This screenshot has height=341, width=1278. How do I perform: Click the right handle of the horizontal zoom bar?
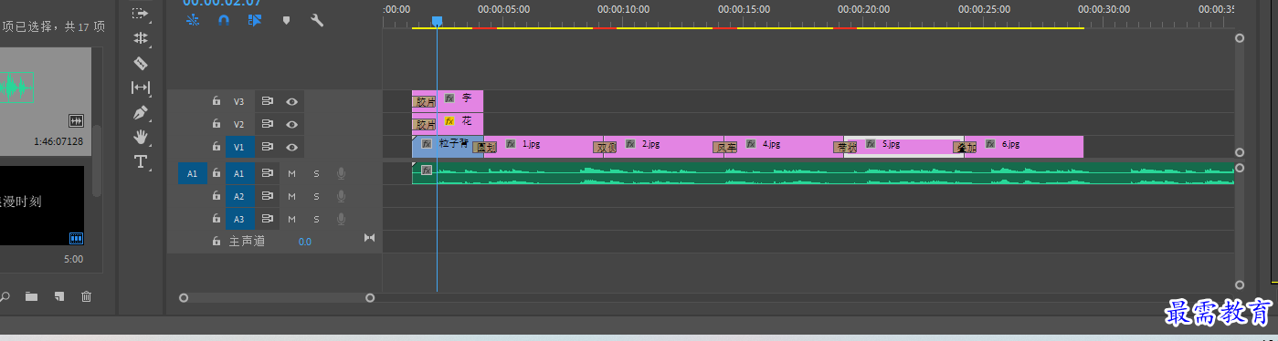click(370, 297)
